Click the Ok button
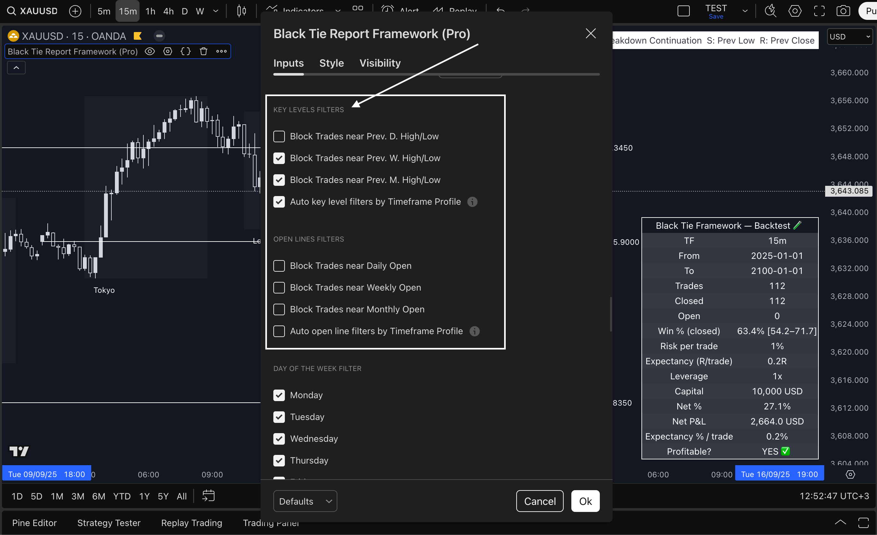877x535 pixels. pyautogui.click(x=585, y=501)
